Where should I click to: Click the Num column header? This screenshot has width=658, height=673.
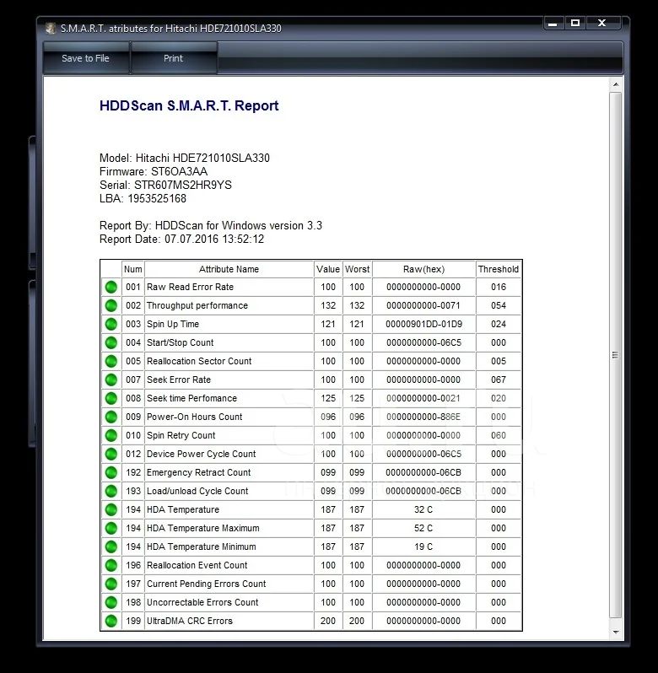pyautogui.click(x=133, y=269)
